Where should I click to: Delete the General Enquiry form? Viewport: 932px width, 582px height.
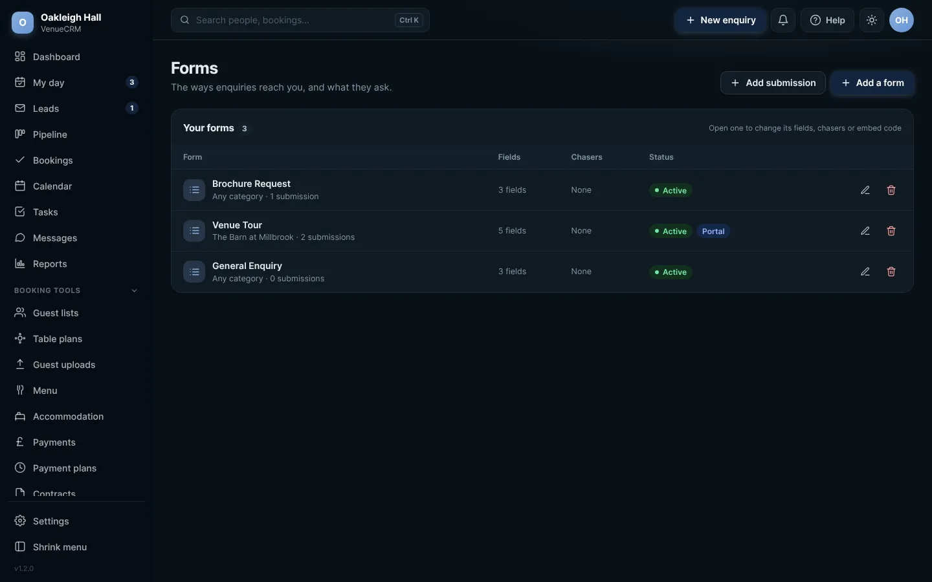[x=891, y=272]
